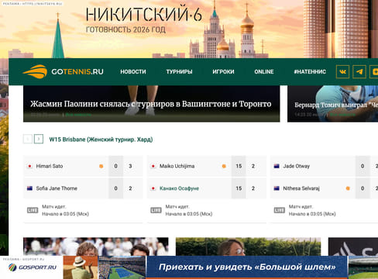Screen dimensions: 378x279
Task: Click the live icon under Jade Otway match
Action: click(x=280, y=210)
